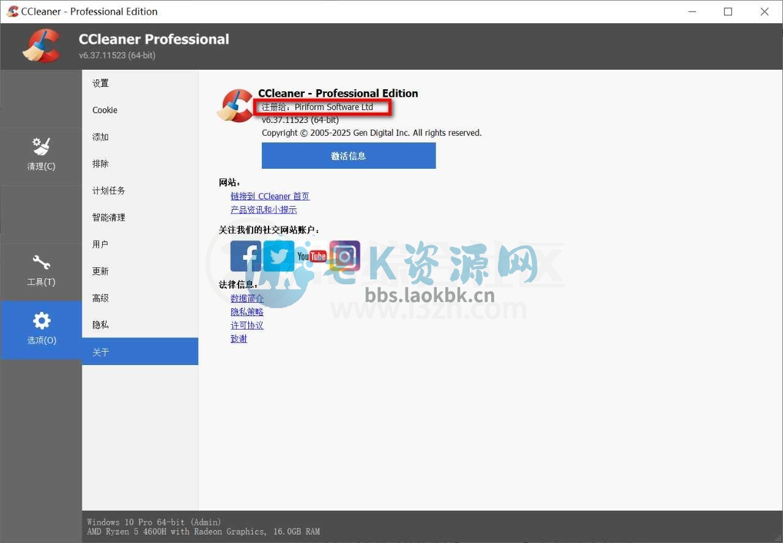Click the YouTube social icon
Screen dimensions: 783x543
pyautogui.click(x=311, y=256)
